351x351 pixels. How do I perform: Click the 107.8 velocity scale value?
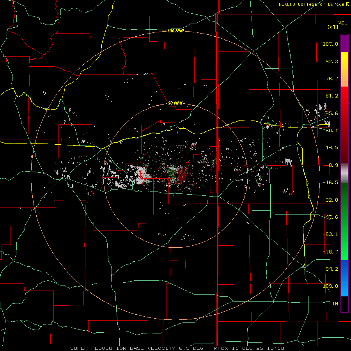point(330,44)
